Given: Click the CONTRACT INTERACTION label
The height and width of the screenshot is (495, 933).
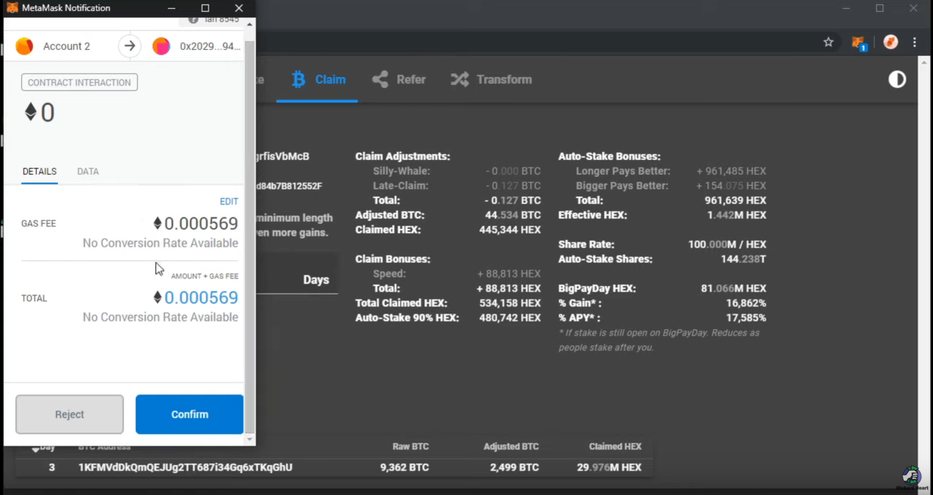Looking at the screenshot, I should [x=79, y=82].
